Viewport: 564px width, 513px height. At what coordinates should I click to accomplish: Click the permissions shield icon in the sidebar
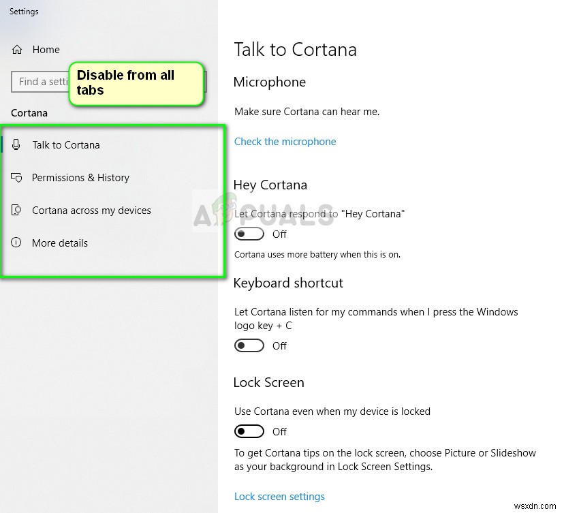pyautogui.click(x=15, y=177)
